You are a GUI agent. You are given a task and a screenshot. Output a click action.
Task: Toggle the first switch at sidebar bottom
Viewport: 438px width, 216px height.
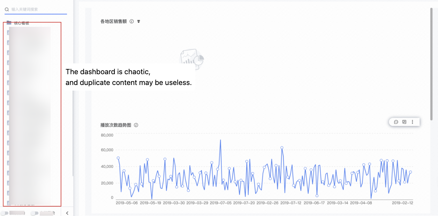tap(5, 213)
